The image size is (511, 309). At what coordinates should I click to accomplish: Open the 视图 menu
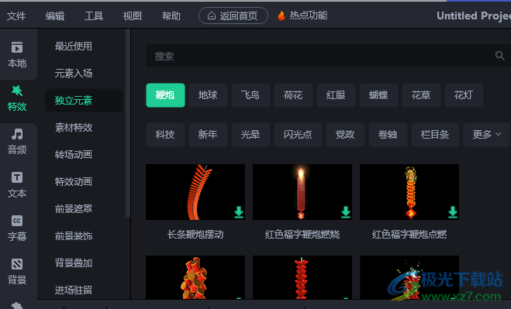tap(133, 15)
